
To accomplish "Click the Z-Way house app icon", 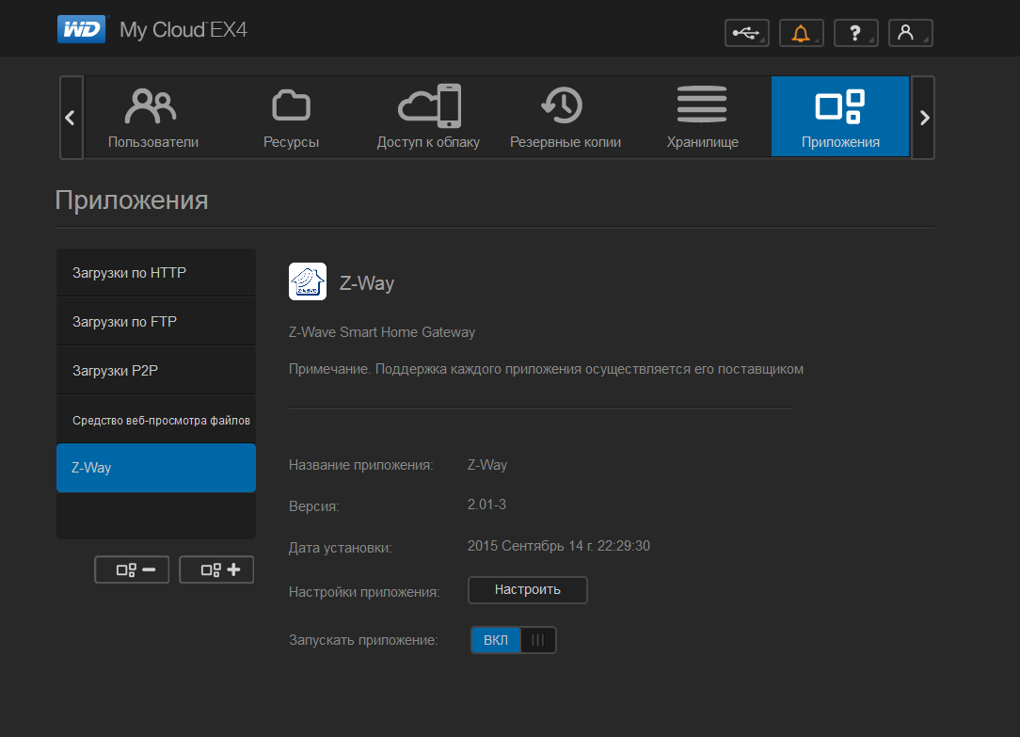I will [308, 281].
